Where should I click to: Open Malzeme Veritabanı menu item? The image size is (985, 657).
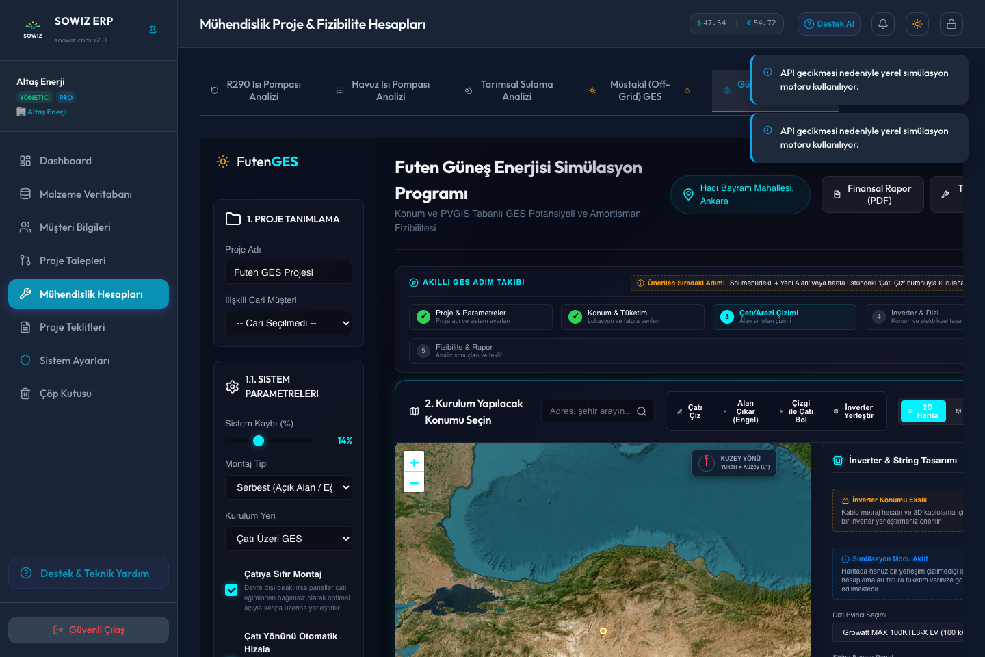coord(88,194)
